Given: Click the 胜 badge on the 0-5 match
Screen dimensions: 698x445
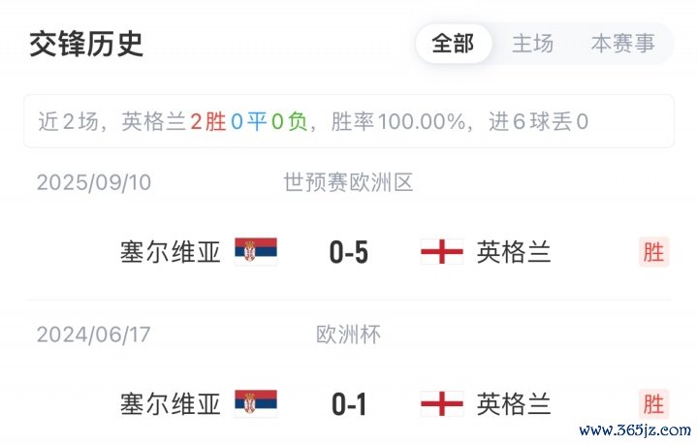Looking at the screenshot, I should click(x=653, y=252).
